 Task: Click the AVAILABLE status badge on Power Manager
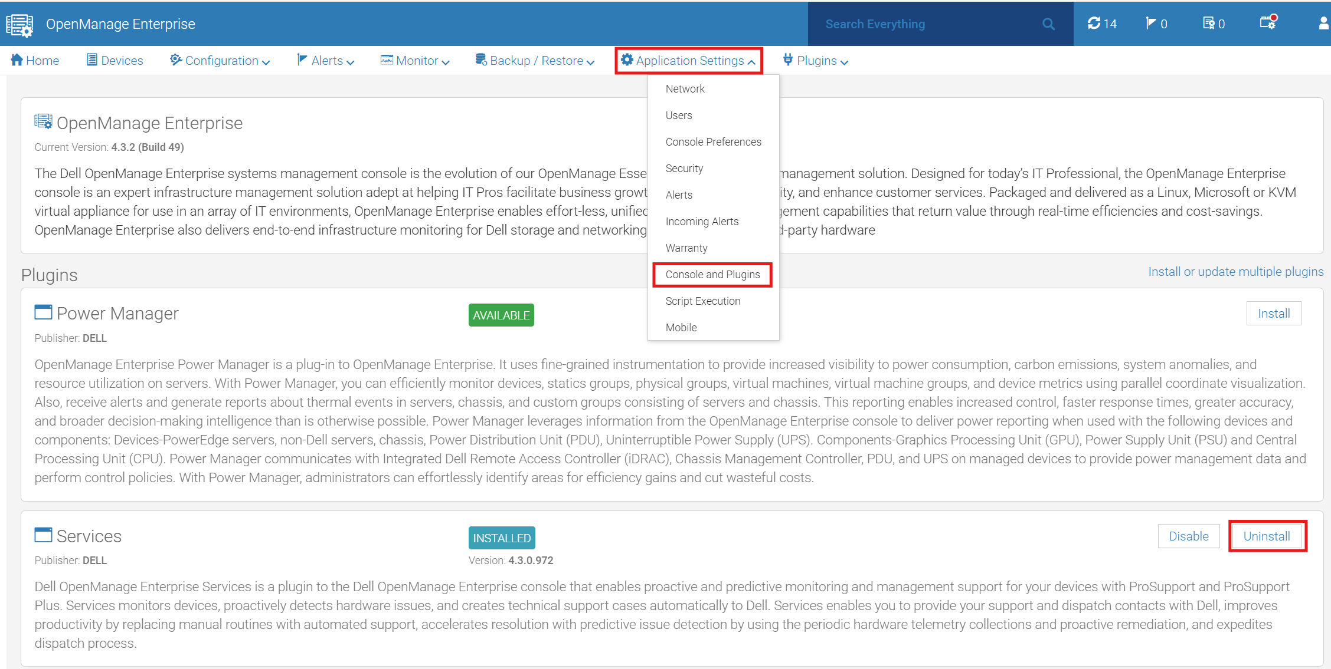pyautogui.click(x=501, y=315)
